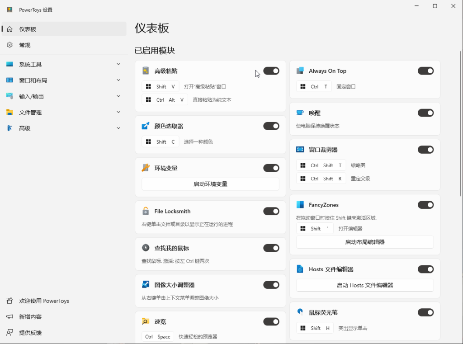The image size is (463, 344).
Task: Click the Ctrl Shift T shortcut chip for 缩略图
Action: [321, 165]
